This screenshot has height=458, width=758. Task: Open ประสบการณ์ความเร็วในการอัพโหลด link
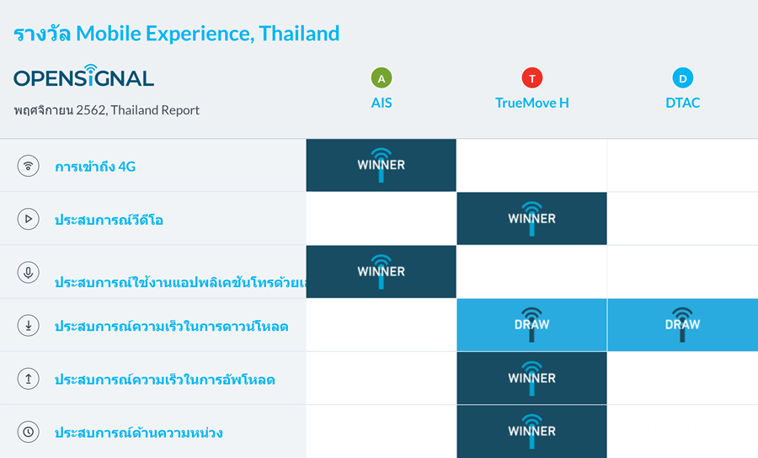click(164, 380)
